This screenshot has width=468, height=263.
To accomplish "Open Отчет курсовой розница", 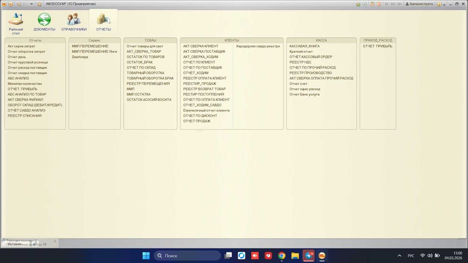I will pyautogui.click(x=28, y=62).
